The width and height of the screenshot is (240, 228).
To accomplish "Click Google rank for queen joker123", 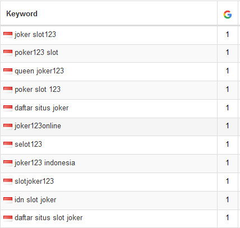I will [227, 71].
